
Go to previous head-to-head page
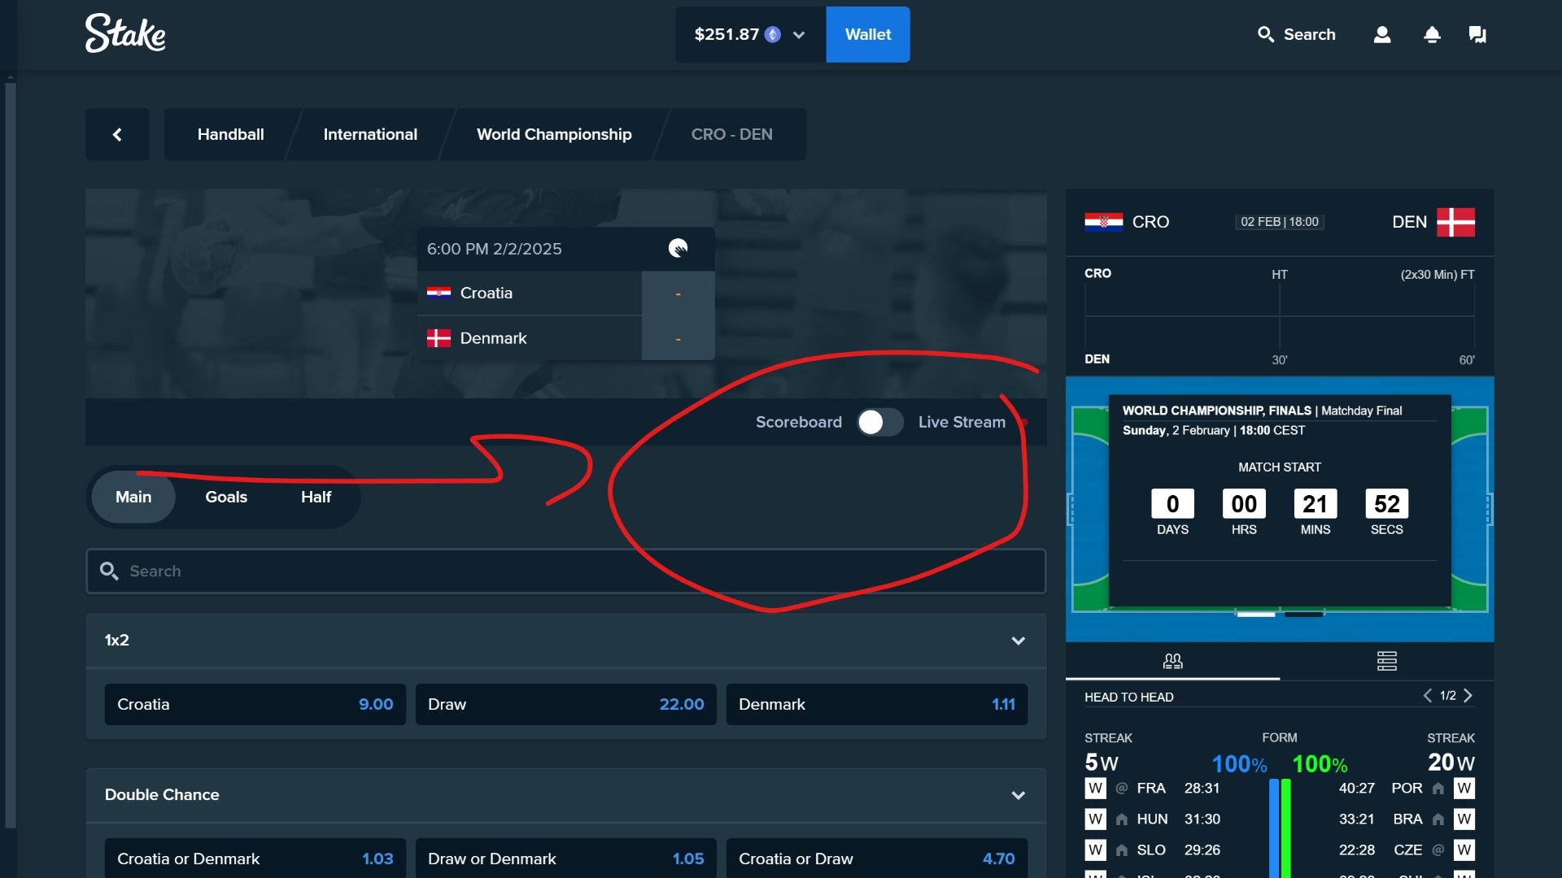point(1427,696)
